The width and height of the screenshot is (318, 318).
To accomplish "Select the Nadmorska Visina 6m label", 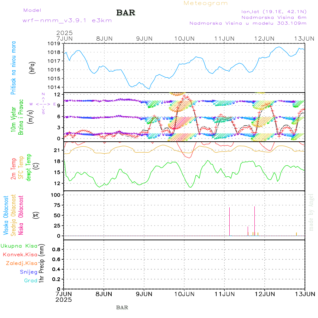I will click(x=274, y=17).
